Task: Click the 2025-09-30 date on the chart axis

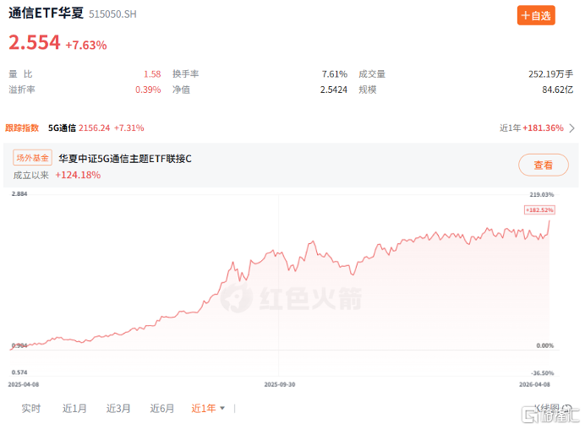Action: pos(280,384)
